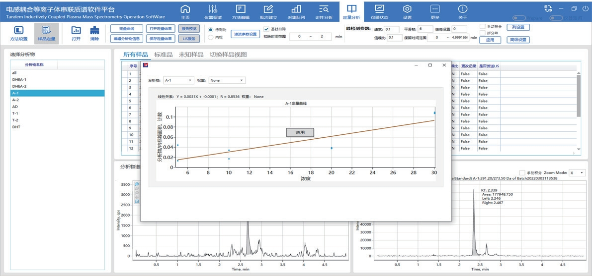Click the connection switch icon in title bar

point(548,8)
